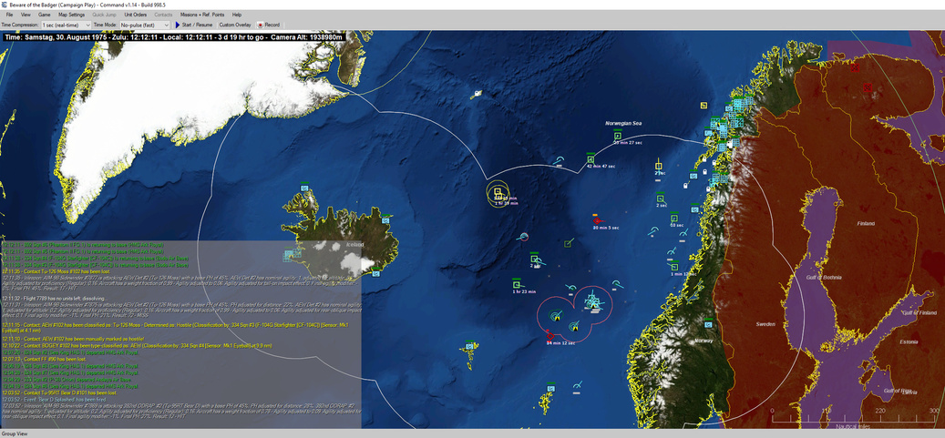Screen dimensions: 945x438
Task: Open the Time Mode dropdown
Action: (x=145, y=25)
